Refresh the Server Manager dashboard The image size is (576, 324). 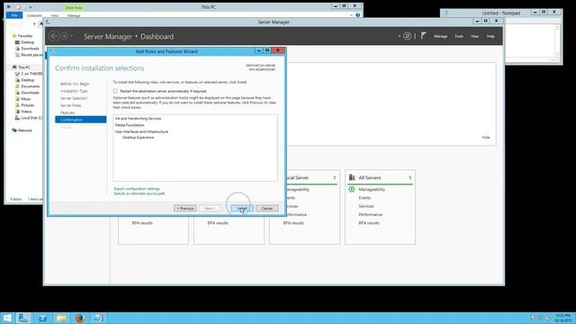click(x=407, y=36)
